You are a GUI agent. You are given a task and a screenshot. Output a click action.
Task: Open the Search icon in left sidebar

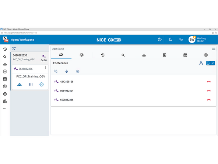[5, 57]
